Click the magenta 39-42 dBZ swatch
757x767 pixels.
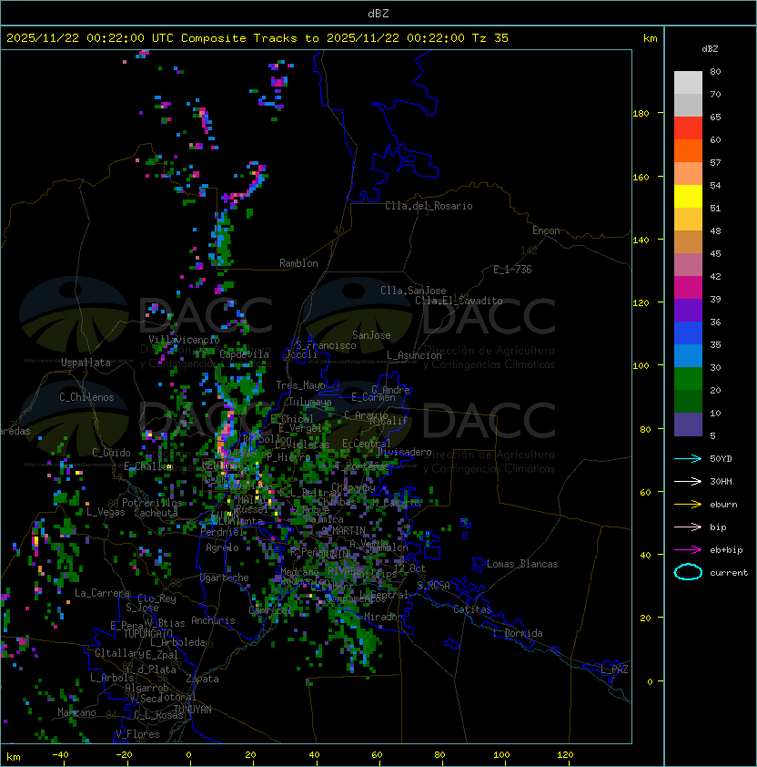coord(688,288)
